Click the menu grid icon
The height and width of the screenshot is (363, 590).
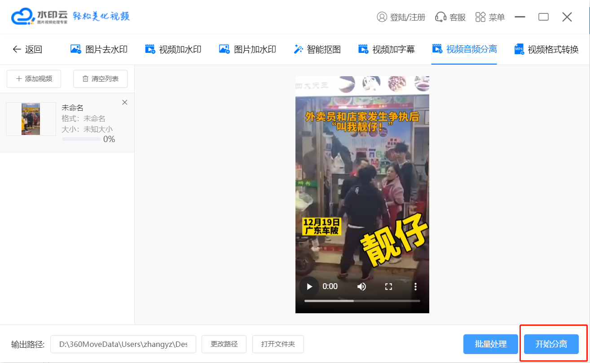point(480,17)
